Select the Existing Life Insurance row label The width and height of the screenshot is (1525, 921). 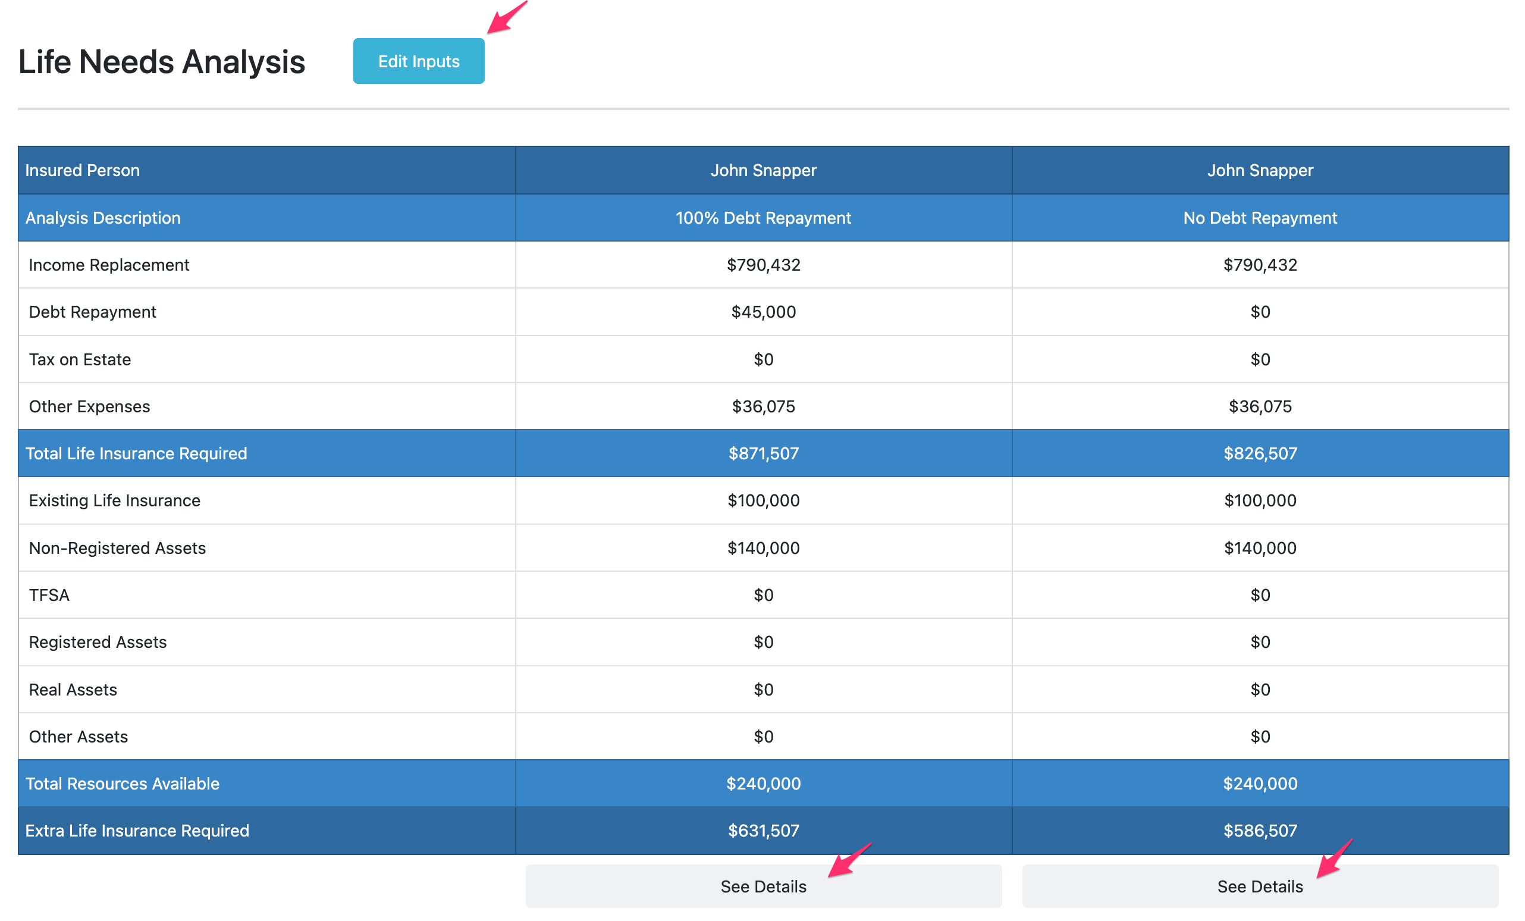(115, 501)
